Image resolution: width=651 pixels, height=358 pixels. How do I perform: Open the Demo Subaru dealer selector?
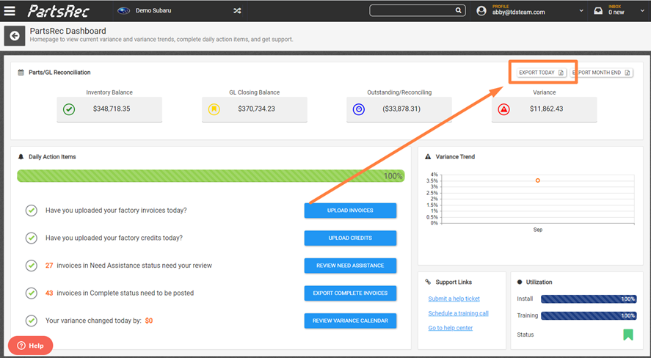181,11
